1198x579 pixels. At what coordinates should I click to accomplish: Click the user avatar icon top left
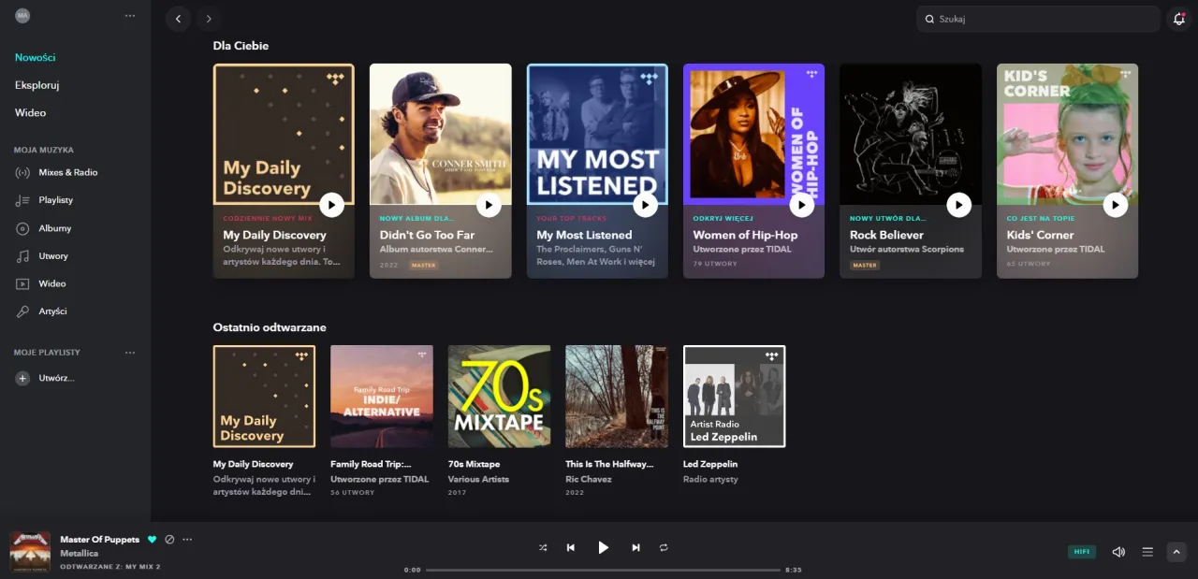22,15
